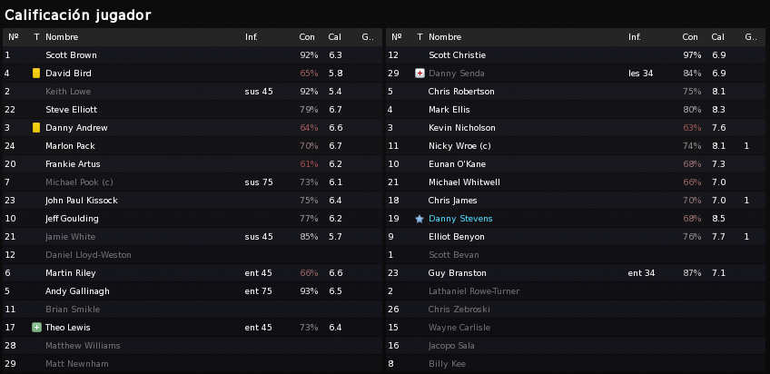This screenshot has width=770, height=374.
Task: Click David Bird's yellow card icon
Action: 35,74
